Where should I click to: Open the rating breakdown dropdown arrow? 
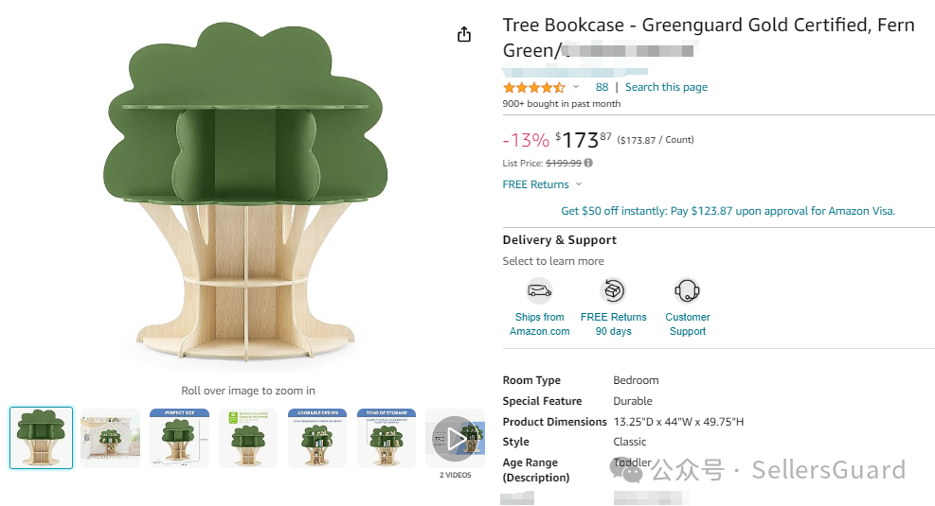coord(576,87)
